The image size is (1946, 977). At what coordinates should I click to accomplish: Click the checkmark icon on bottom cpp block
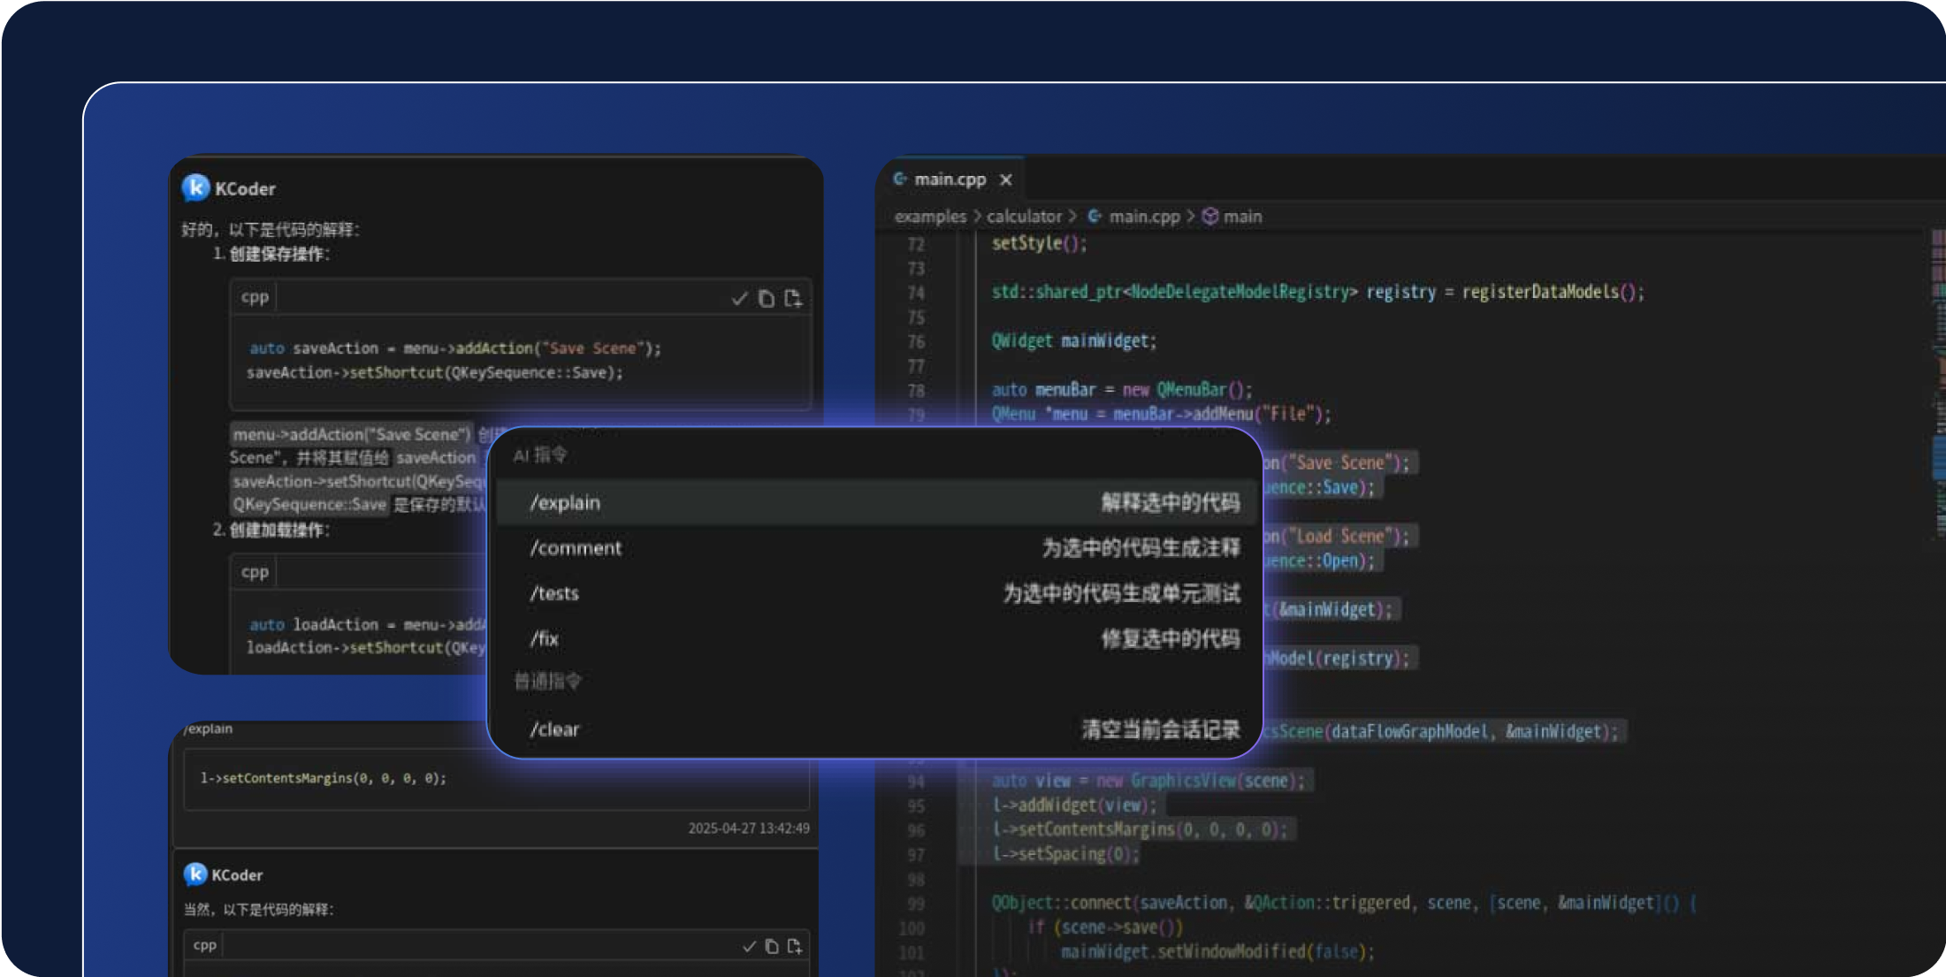[749, 947]
